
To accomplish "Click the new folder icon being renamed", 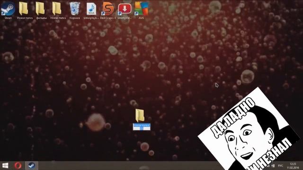I will pos(140,115).
